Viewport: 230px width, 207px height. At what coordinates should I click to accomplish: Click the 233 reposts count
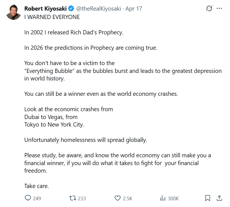(82, 199)
